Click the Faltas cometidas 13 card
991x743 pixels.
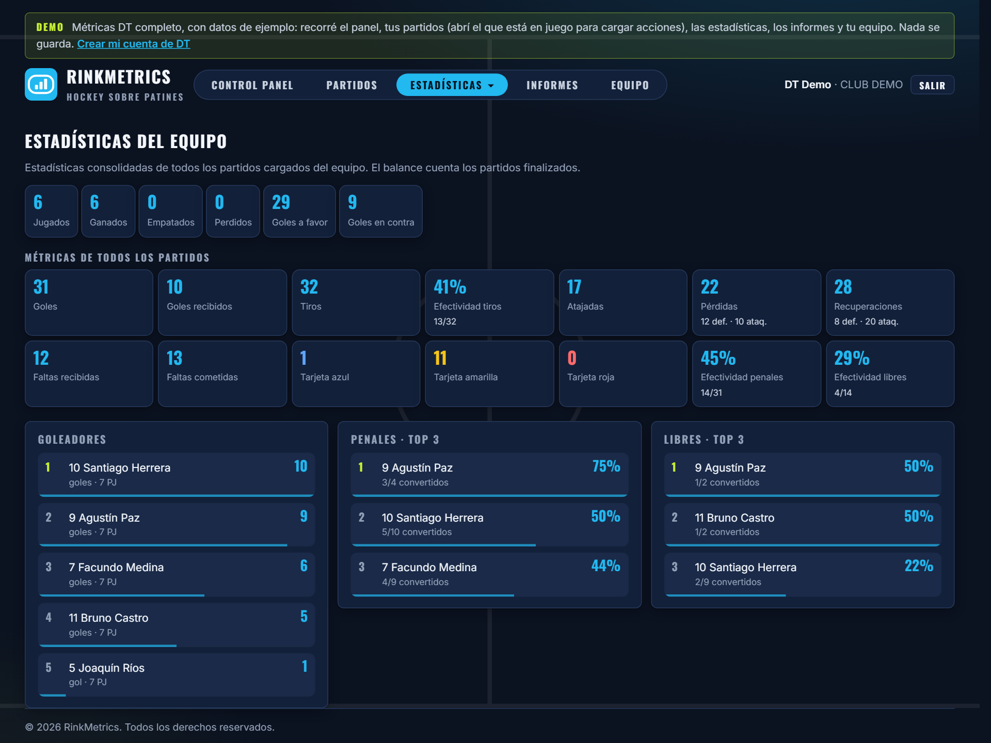[x=222, y=374]
